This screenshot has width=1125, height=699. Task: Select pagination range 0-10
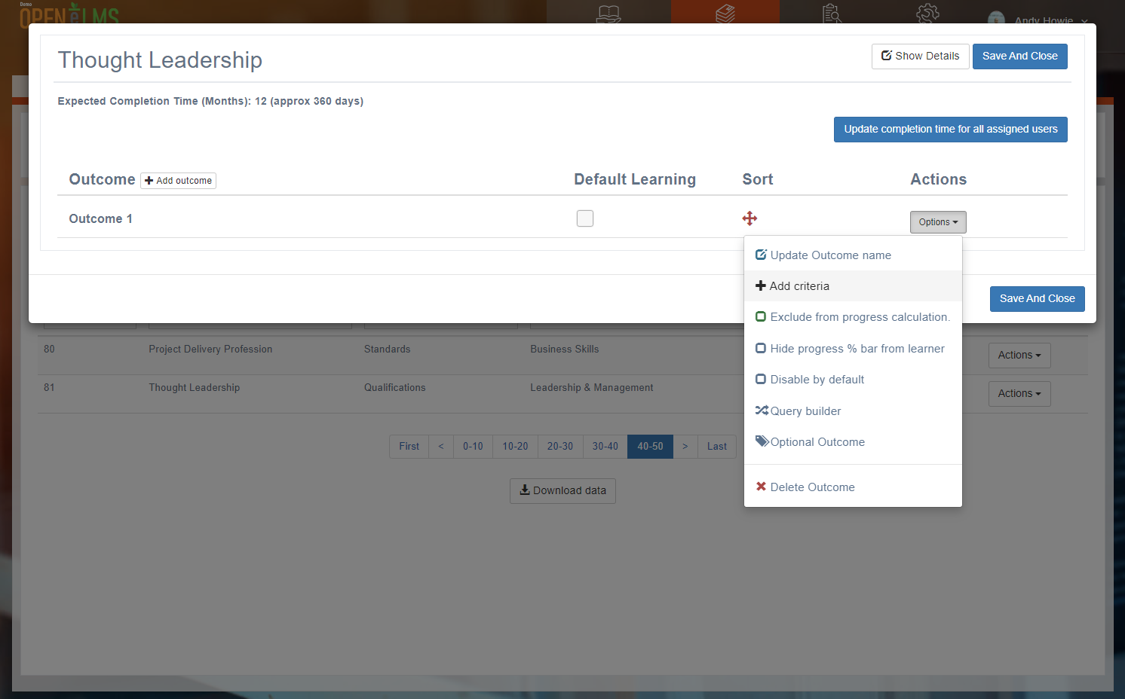pos(473,447)
